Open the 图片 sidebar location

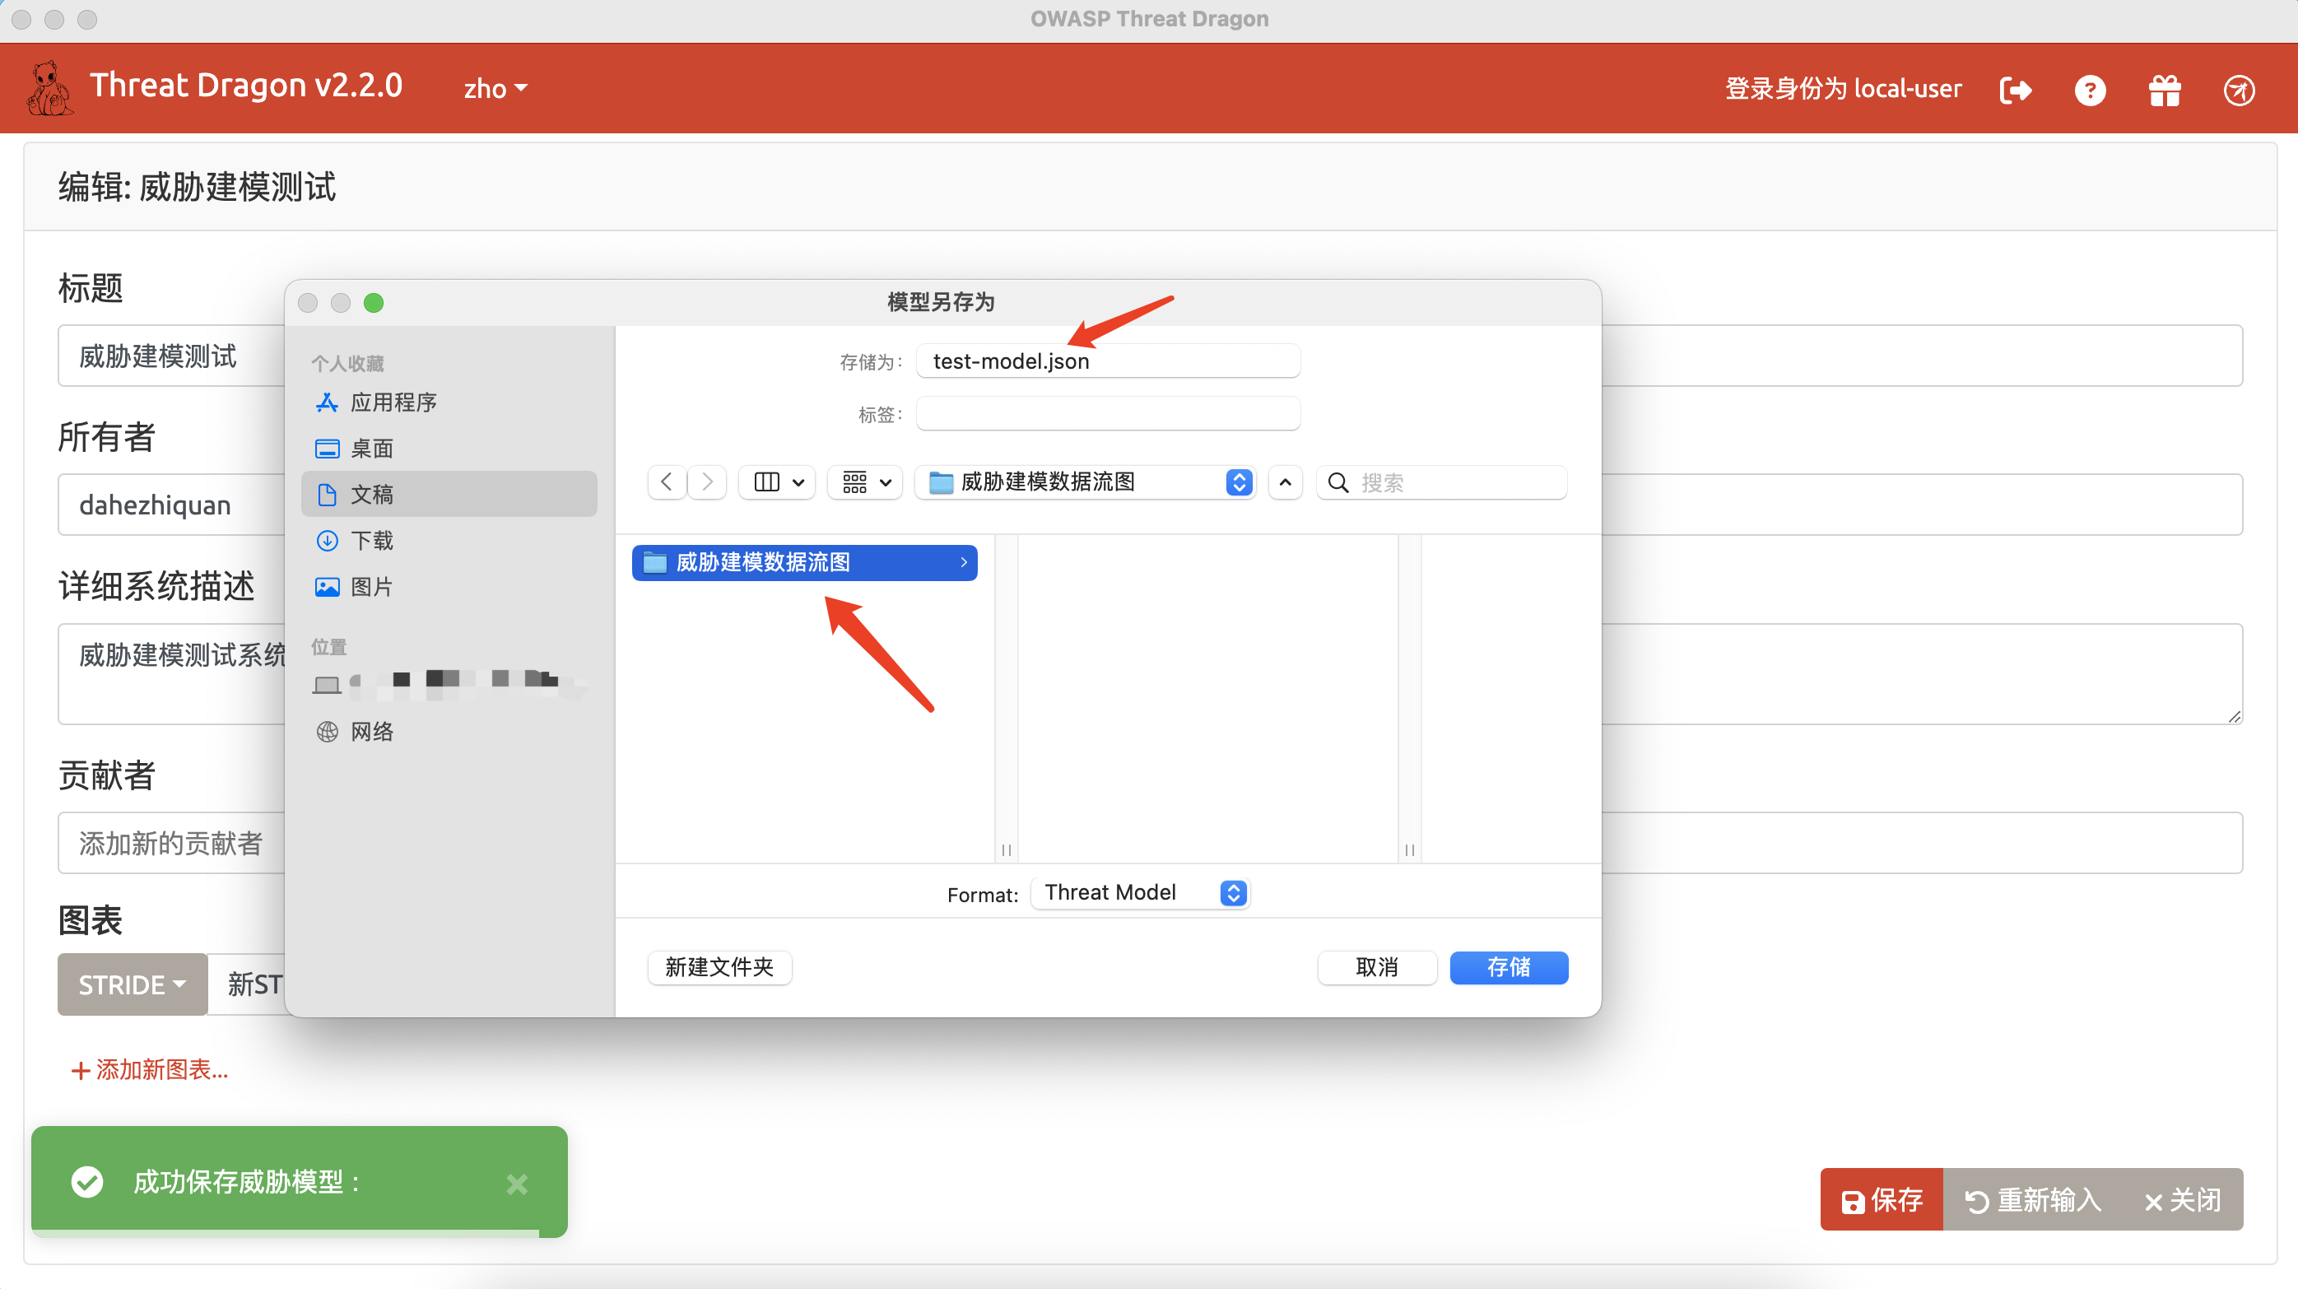370,586
